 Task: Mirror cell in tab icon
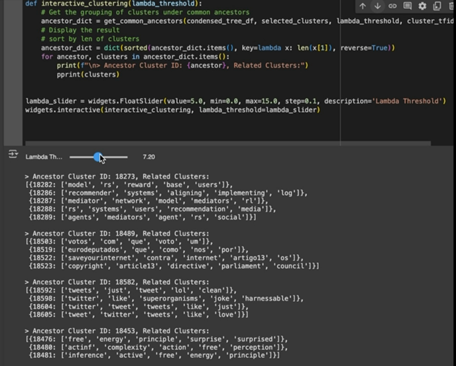coord(437,6)
